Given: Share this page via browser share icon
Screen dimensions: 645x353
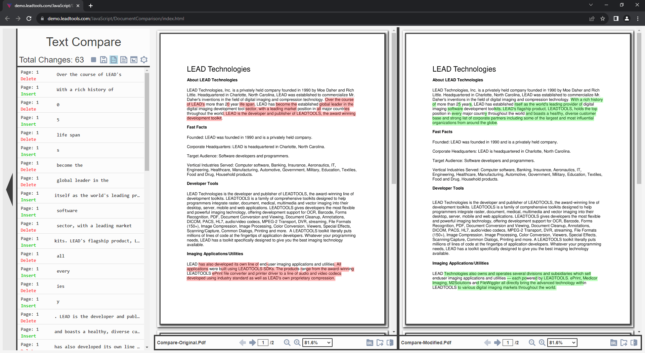Looking at the screenshot, I should (592, 18).
